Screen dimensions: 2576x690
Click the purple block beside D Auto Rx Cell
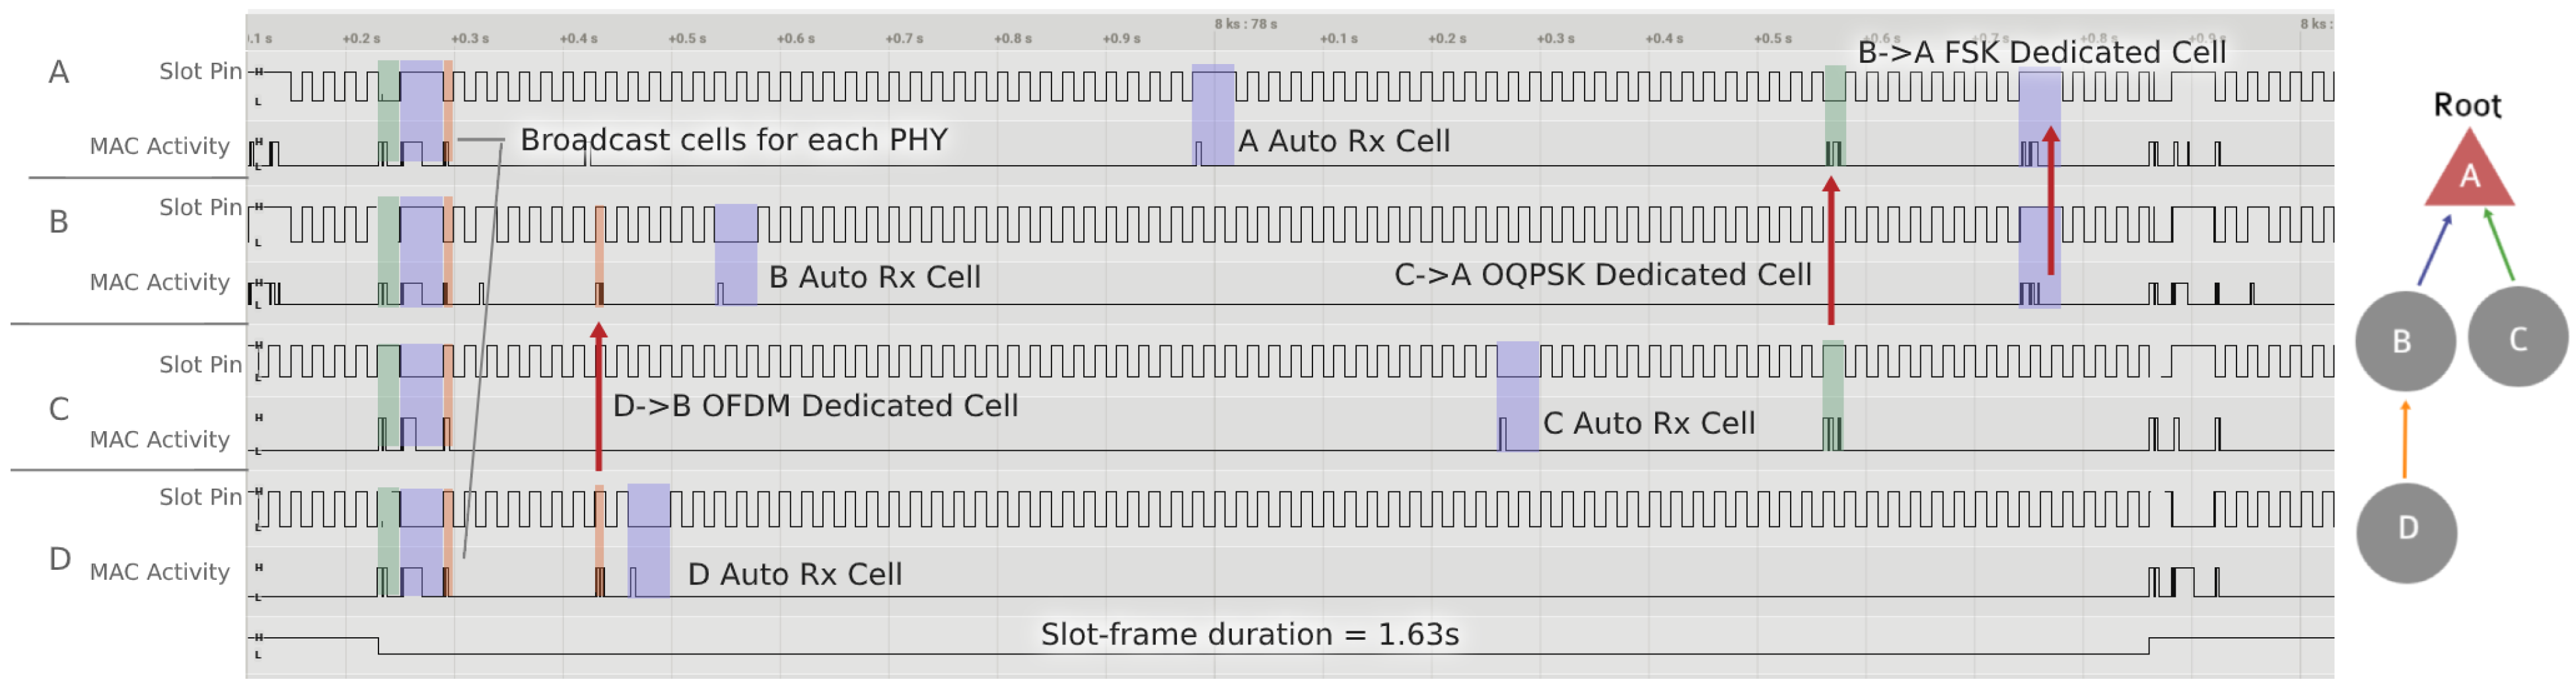[x=649, y=540]
